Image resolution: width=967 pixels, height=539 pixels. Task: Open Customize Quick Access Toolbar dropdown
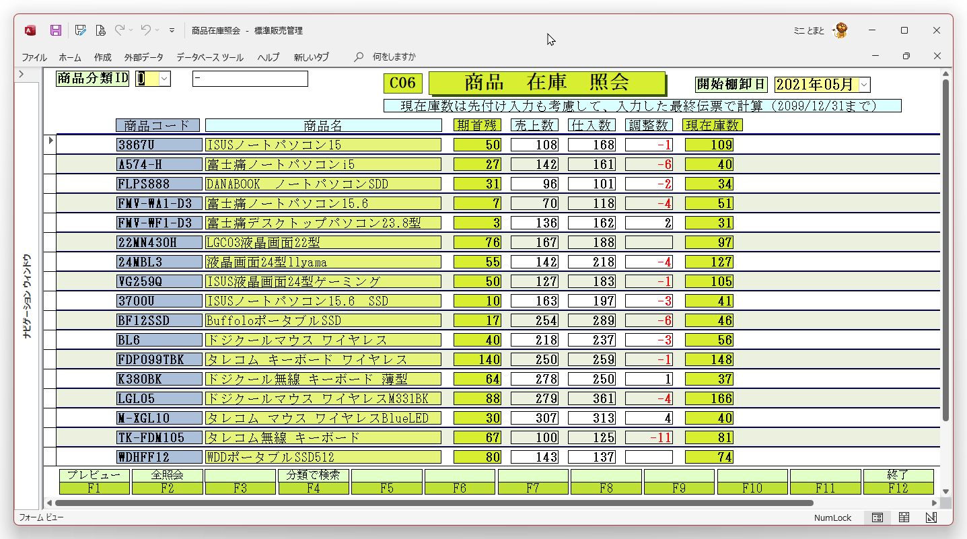coord(172,30)
